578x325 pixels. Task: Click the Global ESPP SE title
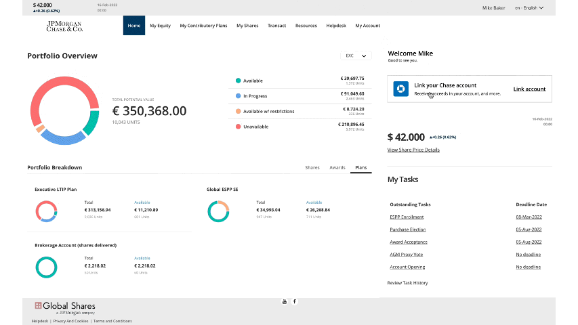point(222,190)
